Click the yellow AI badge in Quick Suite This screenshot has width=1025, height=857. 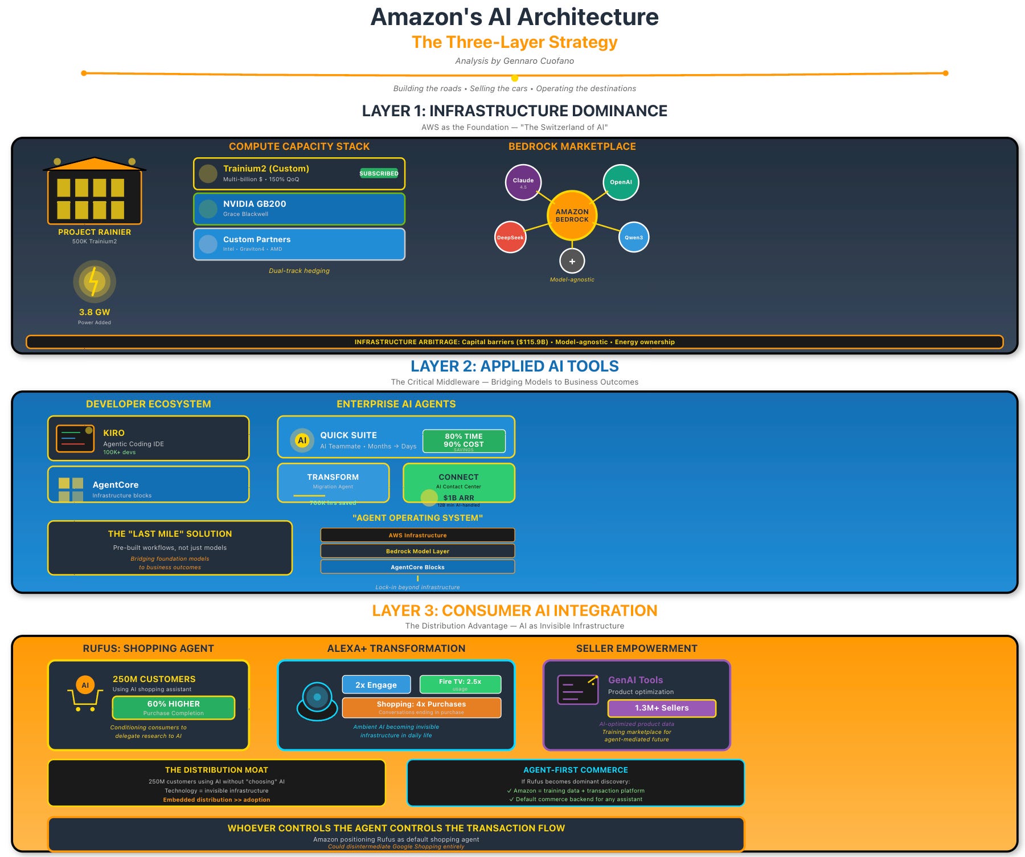302,440
